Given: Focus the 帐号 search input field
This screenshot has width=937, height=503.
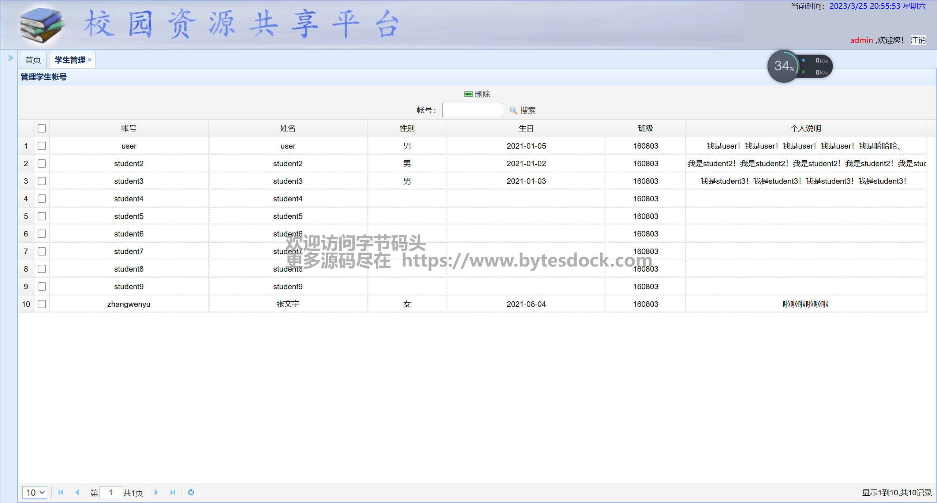Looking at the screenshot, I should coord(472,110).
